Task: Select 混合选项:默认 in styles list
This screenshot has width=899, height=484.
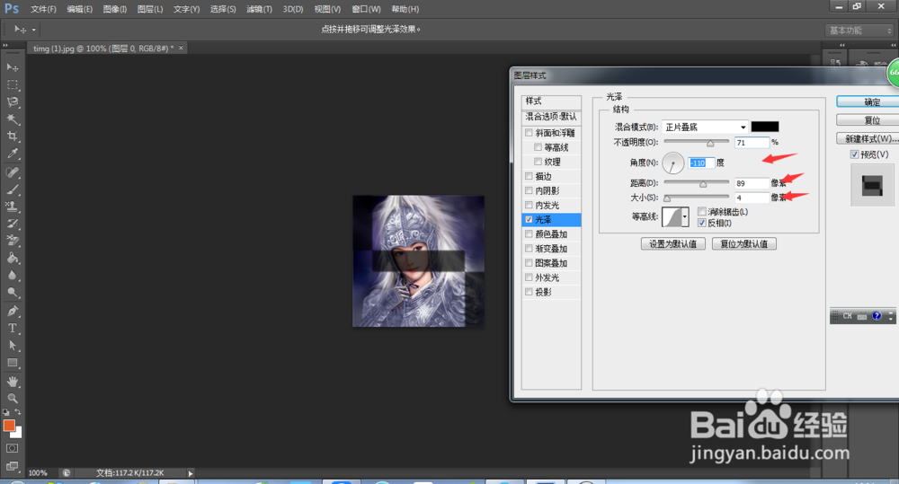Action: [551, 117]
